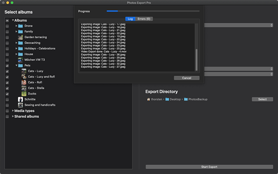Check the Media types checkbox
The width and height of the screenshot is (278, 174).
[x=7, y=111]
